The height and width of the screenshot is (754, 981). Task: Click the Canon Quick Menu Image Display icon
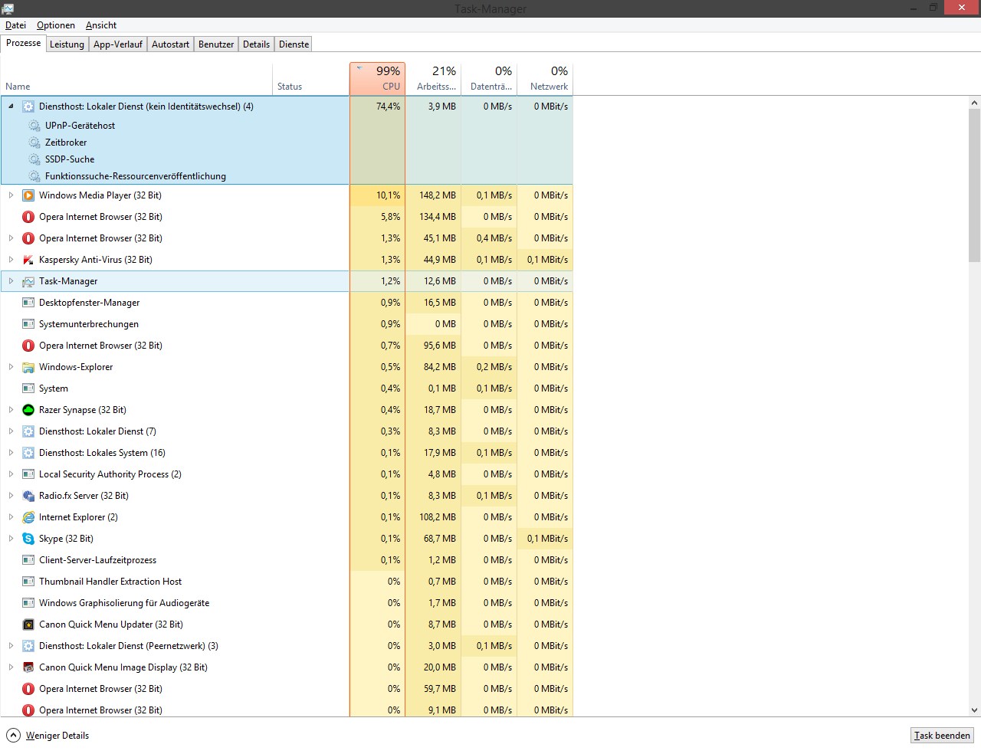pos(28,667)
